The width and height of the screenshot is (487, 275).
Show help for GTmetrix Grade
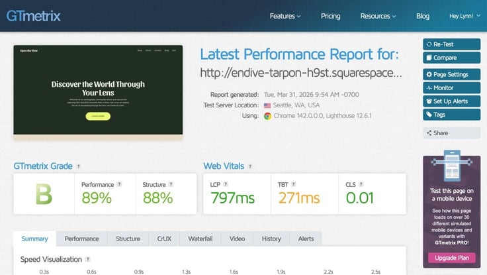click(79, 166)
